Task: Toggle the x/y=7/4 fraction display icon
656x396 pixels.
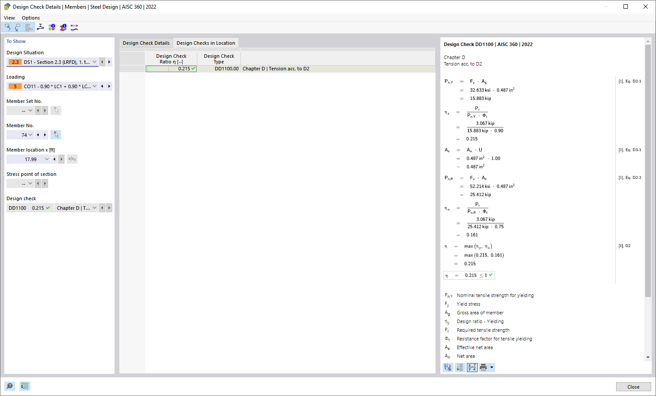Action: click(x=472, y=368)
